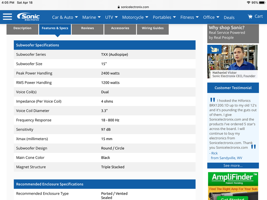Select the '2400 watts' peak power value
The height and width of the screenshot is (200, 267).
pyautogui.click(x=110, y=73)
